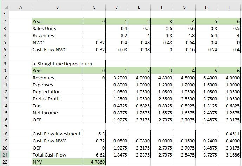Select the Year label cell in row 2
Viewport: 242px width, 166px height.
tap(57, 21)
